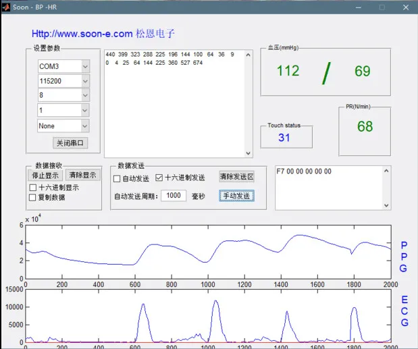The image size is (418, 349).
Task: Minimize the Soon - BP -HR window
Action: [x=359, y=7]
